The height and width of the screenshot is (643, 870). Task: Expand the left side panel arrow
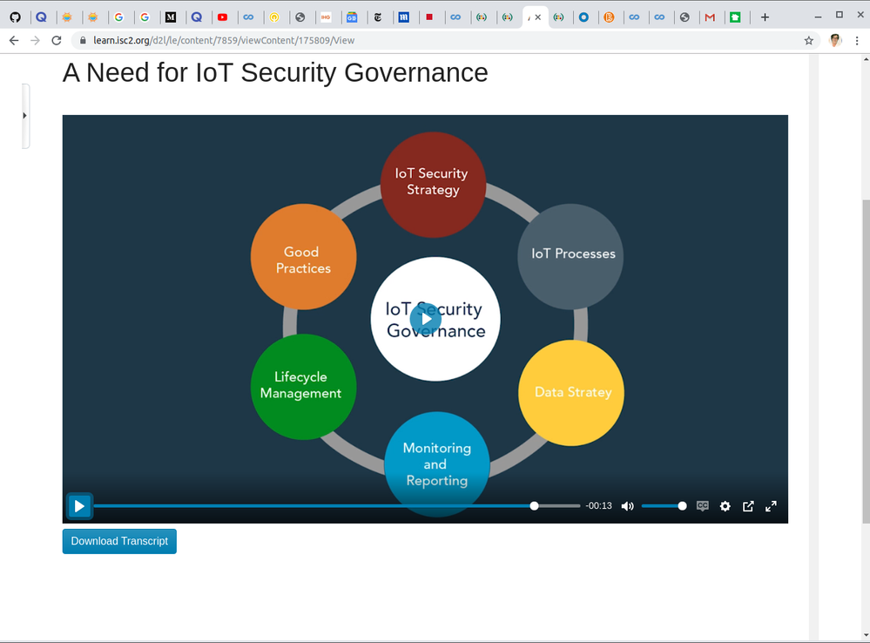click(x=24, y=115)
